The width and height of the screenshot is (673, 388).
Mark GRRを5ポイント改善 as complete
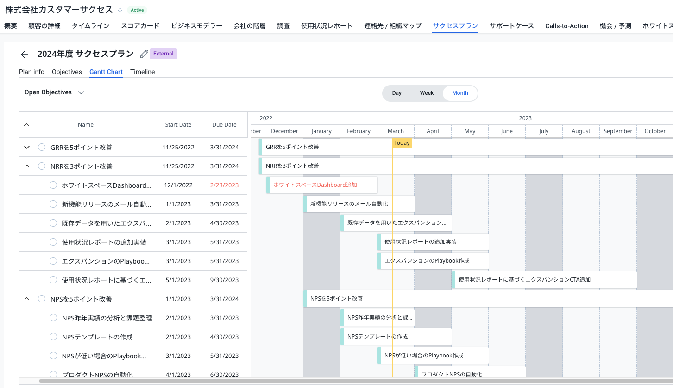42,148
